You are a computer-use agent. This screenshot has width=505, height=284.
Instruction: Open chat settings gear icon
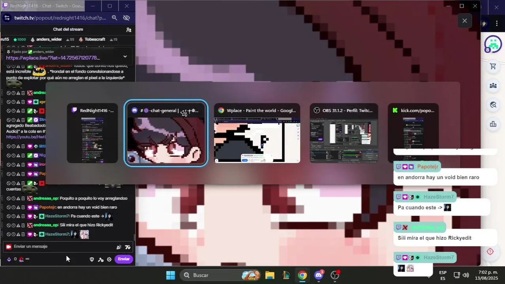109,259
